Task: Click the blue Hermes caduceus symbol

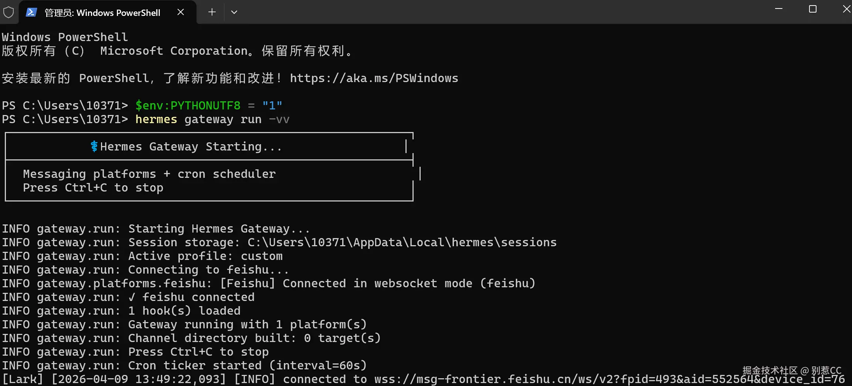Action: pos(94,146)
